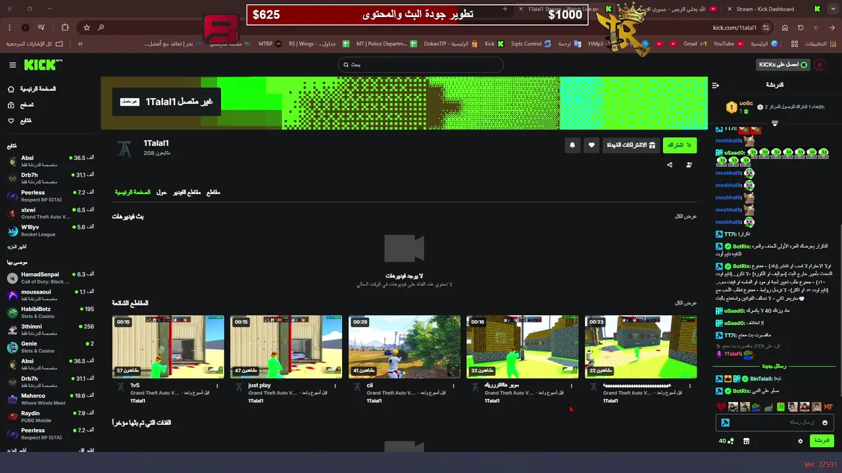Expand the bookmarks overflow chevron
The width and height of the screenshot is (842, 473).
(x=80, y=44)
